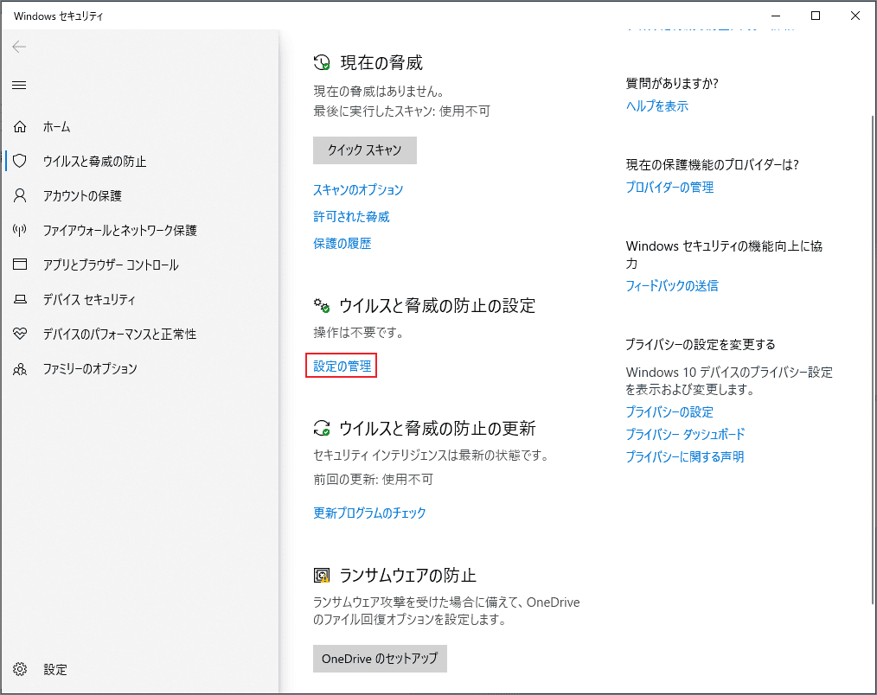Click the antenna icon for ファイアウォールとネットワーク保護

(20, 230)
